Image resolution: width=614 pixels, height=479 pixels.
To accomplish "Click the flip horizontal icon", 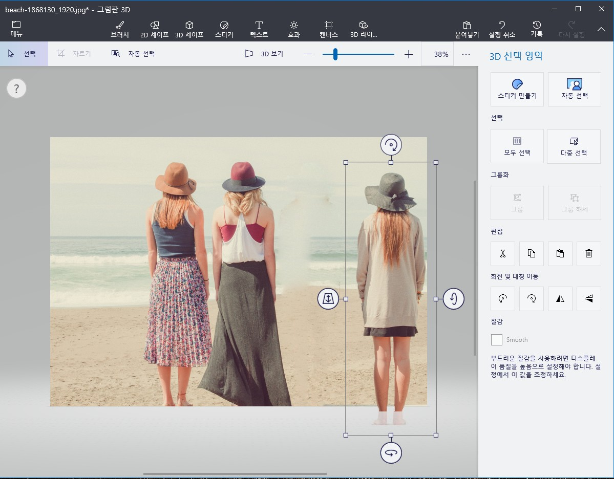I will click(560, 299).
